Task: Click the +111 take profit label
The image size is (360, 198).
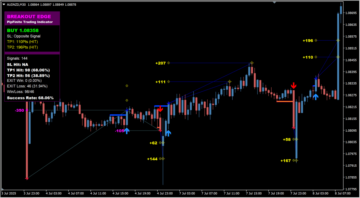Action: 160,82
